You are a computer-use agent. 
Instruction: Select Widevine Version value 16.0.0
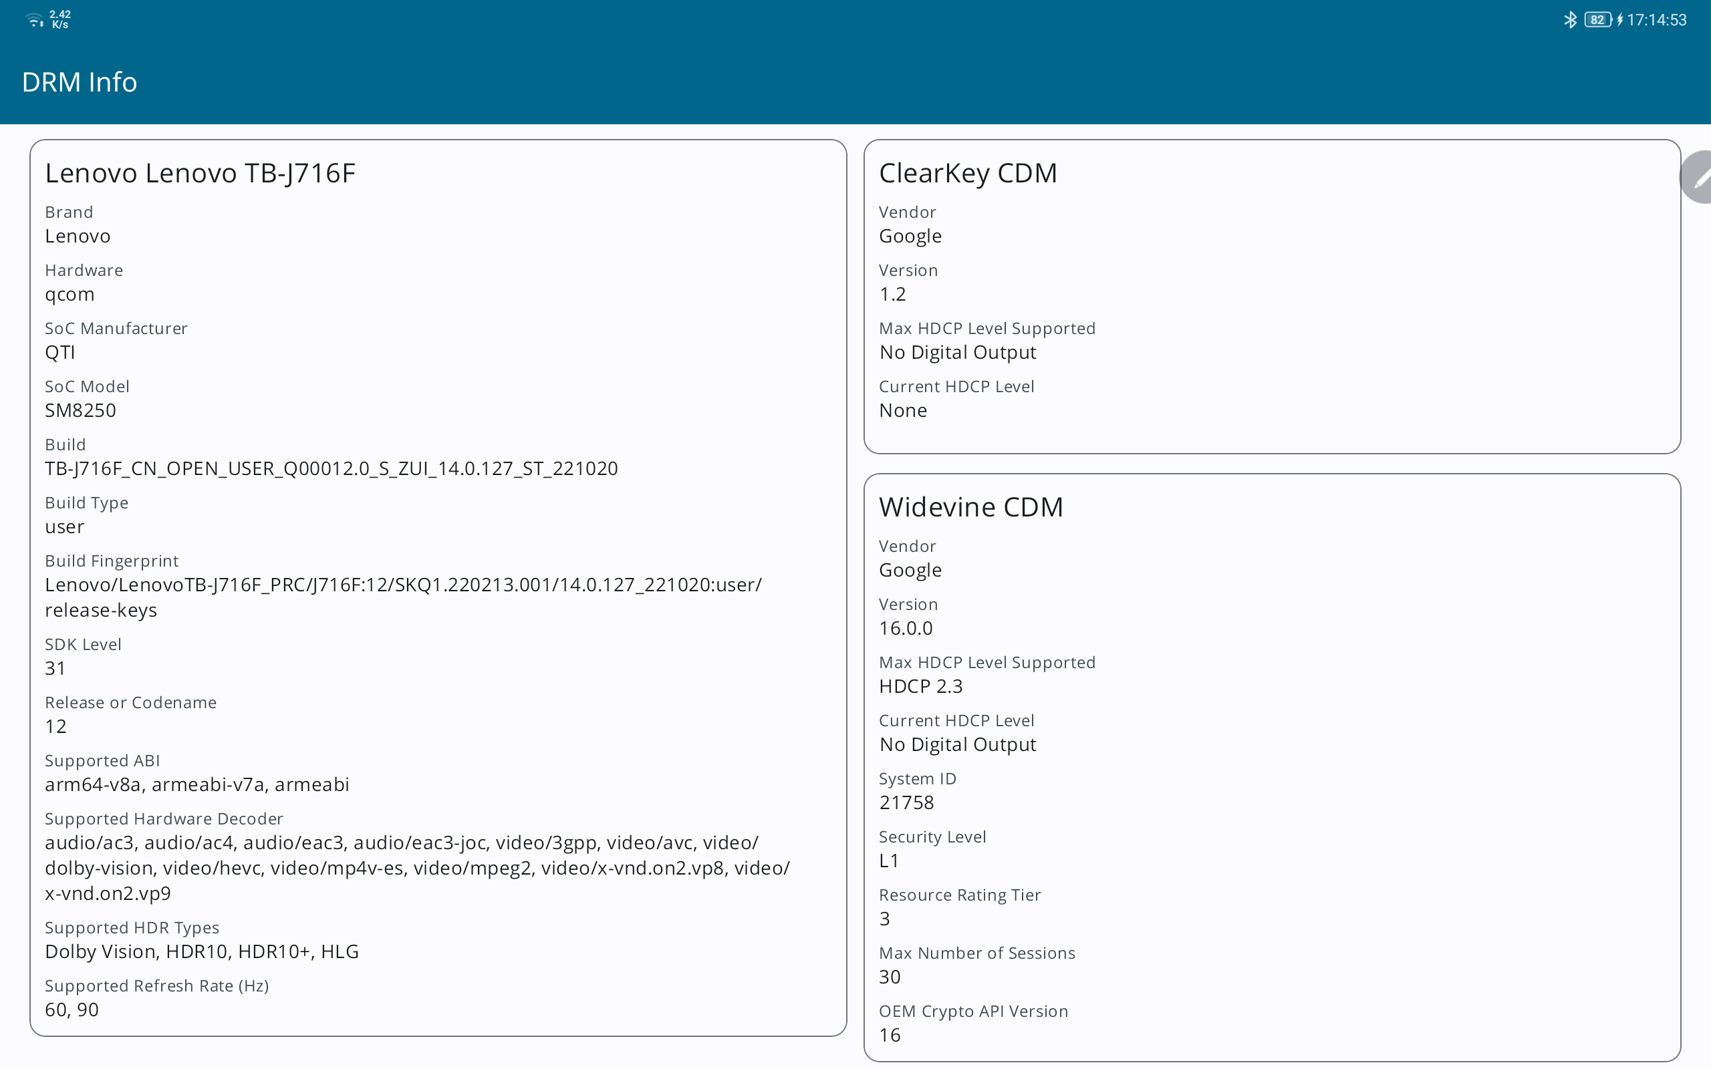[906, 628]
